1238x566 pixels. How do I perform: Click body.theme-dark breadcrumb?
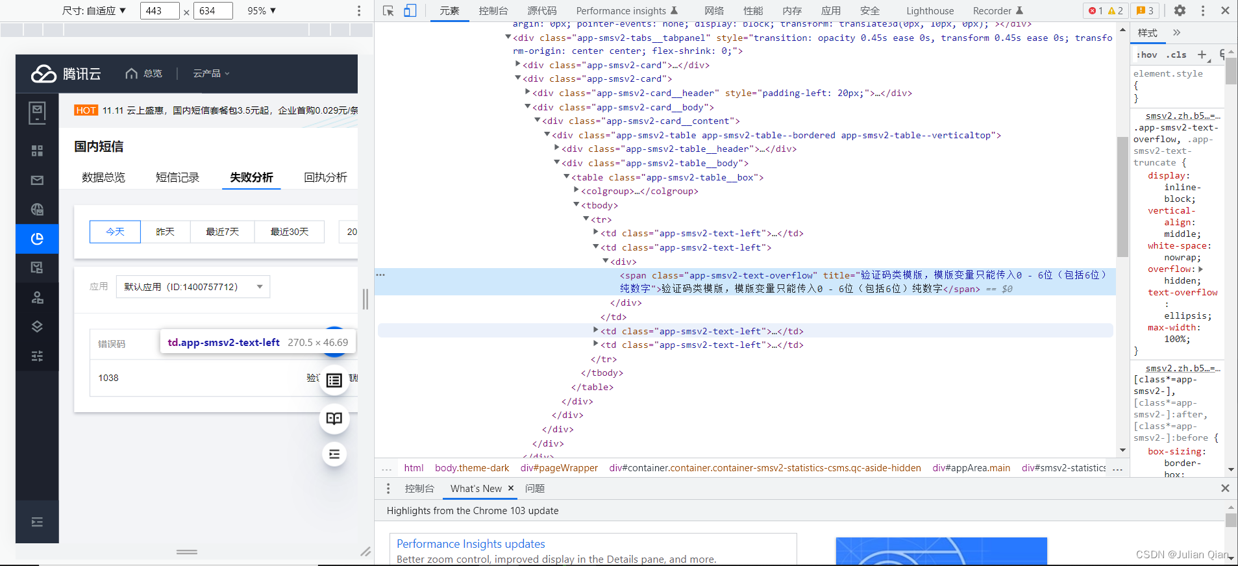click(472, 468)
